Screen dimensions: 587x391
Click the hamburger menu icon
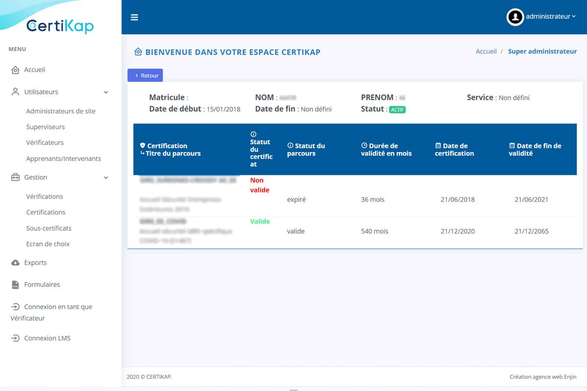pos(134,18)
